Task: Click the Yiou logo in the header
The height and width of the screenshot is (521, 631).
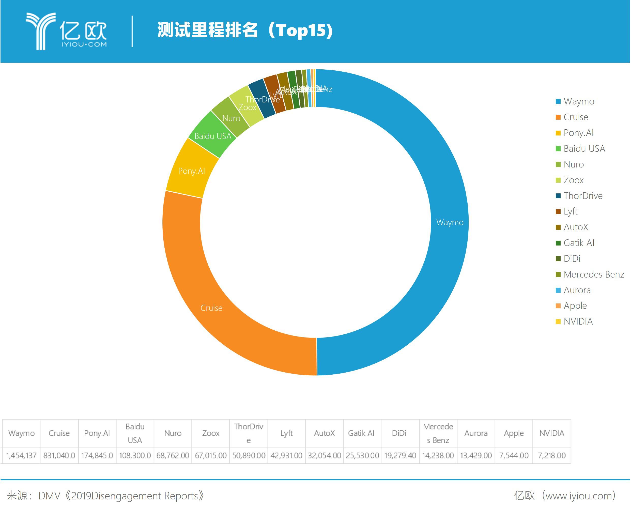Action: coord(66,31)
